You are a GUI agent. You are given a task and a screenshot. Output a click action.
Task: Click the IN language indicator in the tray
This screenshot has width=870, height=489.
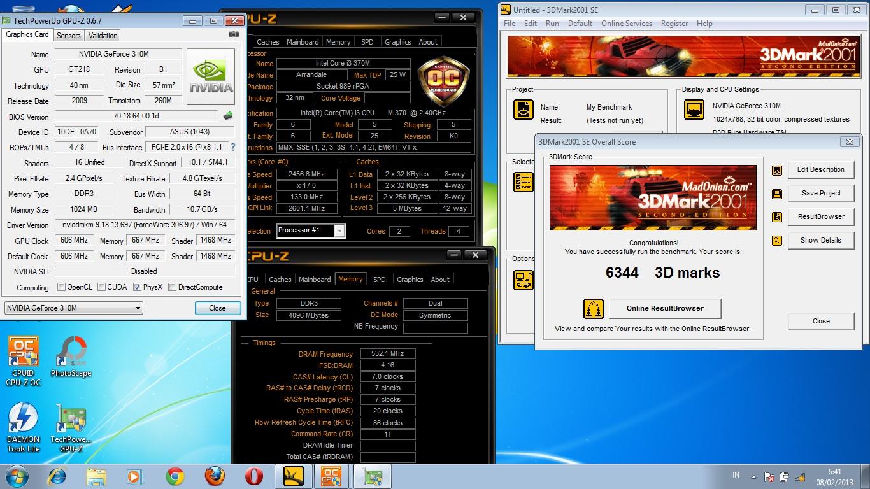(736, 476)
